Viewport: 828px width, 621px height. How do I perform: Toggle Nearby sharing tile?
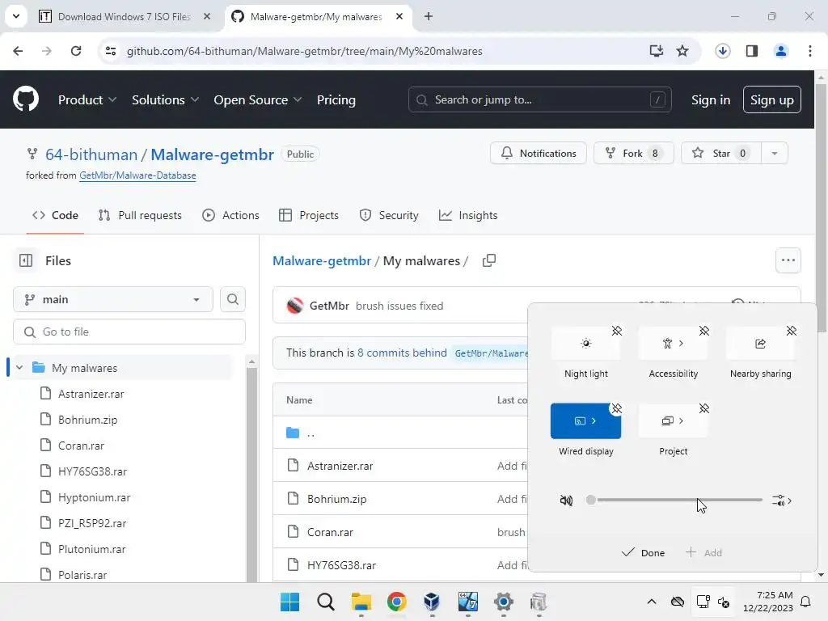(x=760, y=343)
